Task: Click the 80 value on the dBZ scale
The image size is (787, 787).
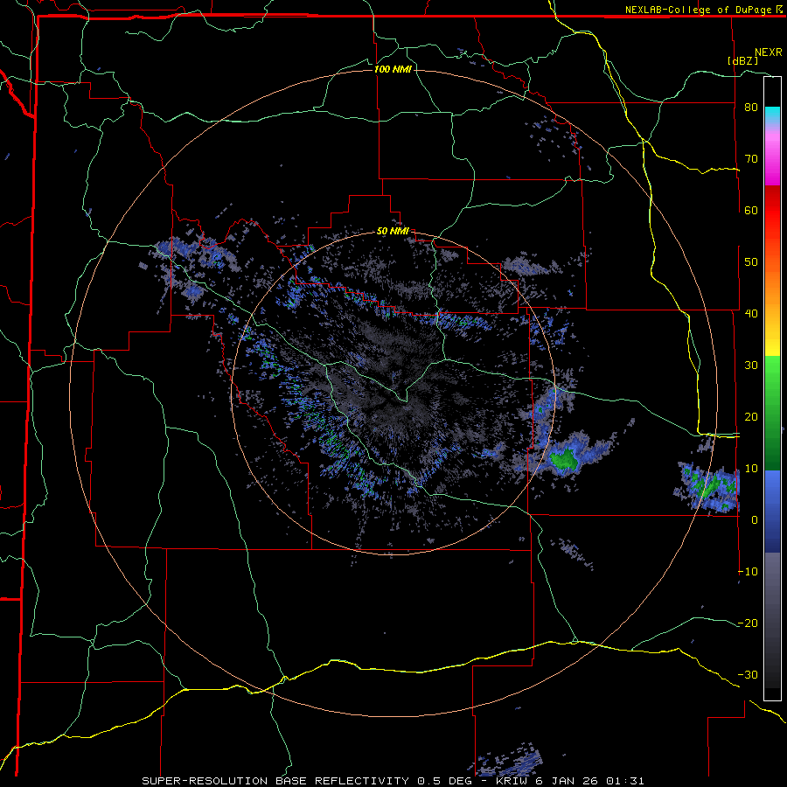Action: click(x=751, y=108)
